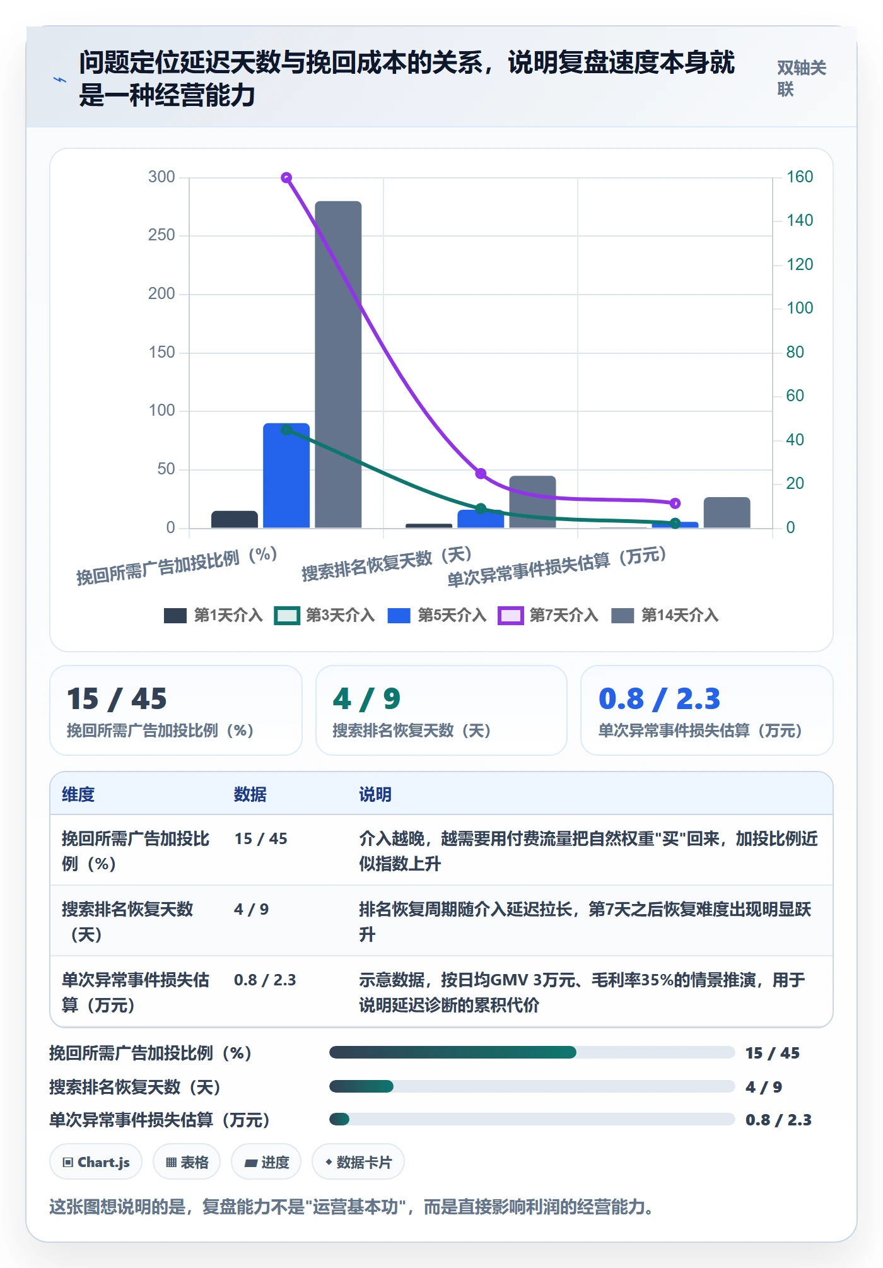Toggle the 第1天介入 legend swatch
The height and width of the screenshot is (1268, 883).
click(x=175, y=616)
